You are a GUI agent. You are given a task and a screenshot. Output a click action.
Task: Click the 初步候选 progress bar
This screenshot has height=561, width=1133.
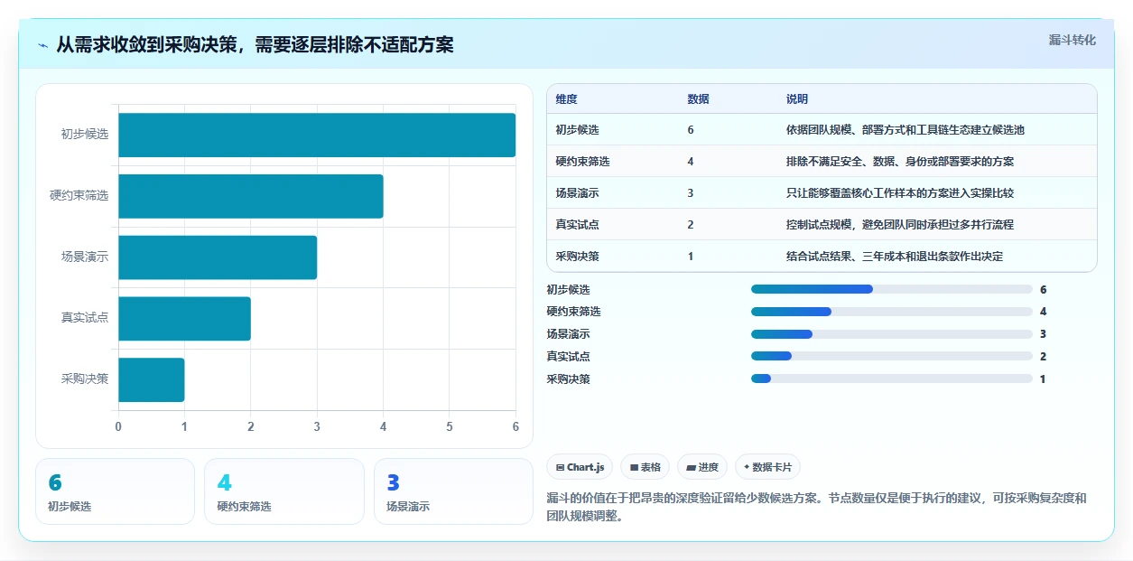click(x=891, y=289)
